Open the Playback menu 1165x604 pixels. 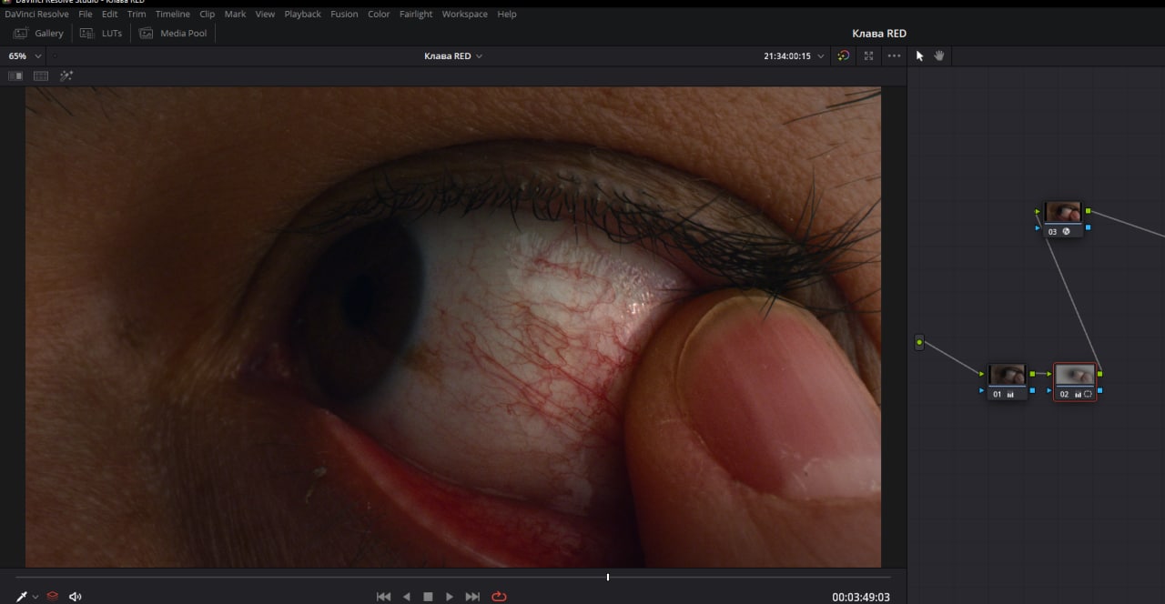[x=303, y=15]
